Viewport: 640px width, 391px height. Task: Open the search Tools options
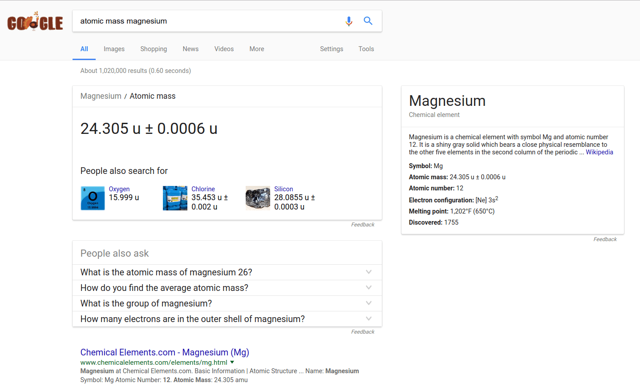pos(366,49)
